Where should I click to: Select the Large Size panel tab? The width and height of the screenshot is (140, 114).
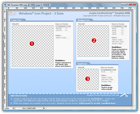16,20
